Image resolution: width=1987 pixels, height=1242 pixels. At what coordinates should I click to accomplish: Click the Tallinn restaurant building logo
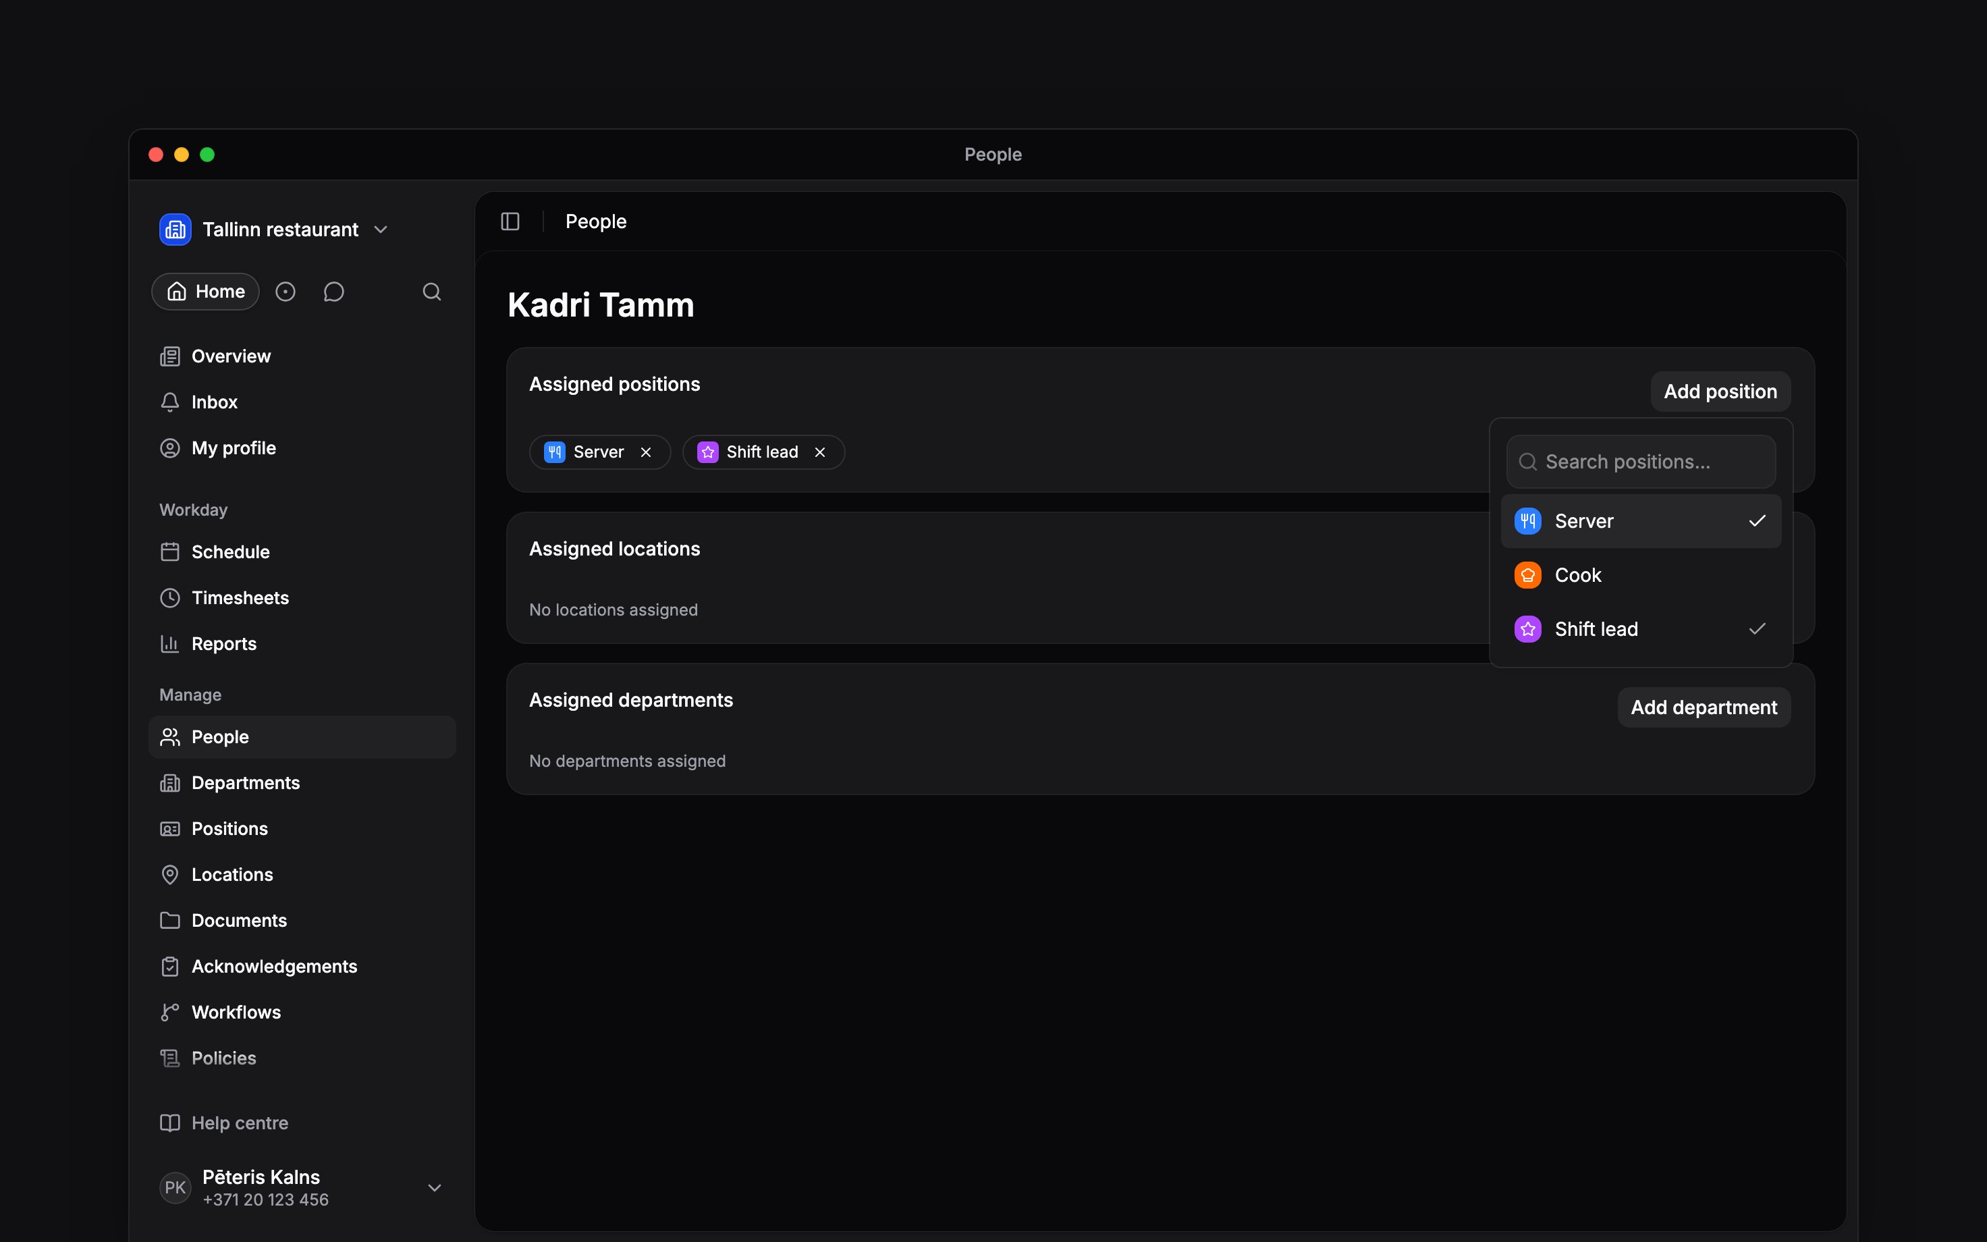(175, 230)
